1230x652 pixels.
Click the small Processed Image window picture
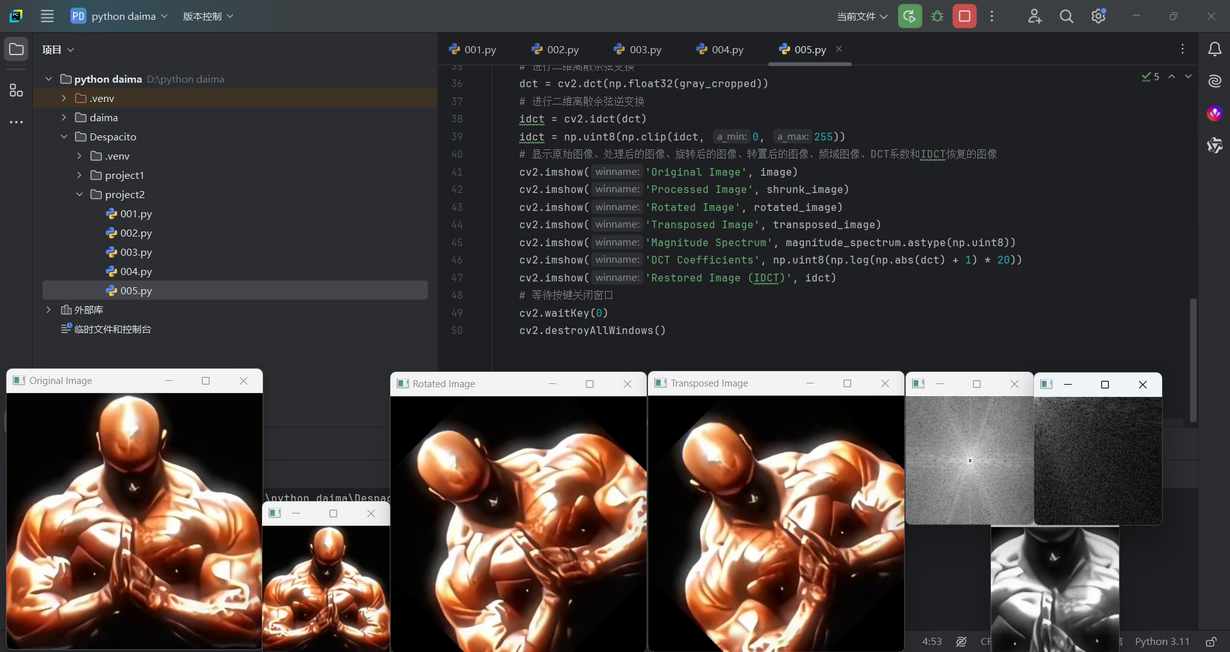326,589
